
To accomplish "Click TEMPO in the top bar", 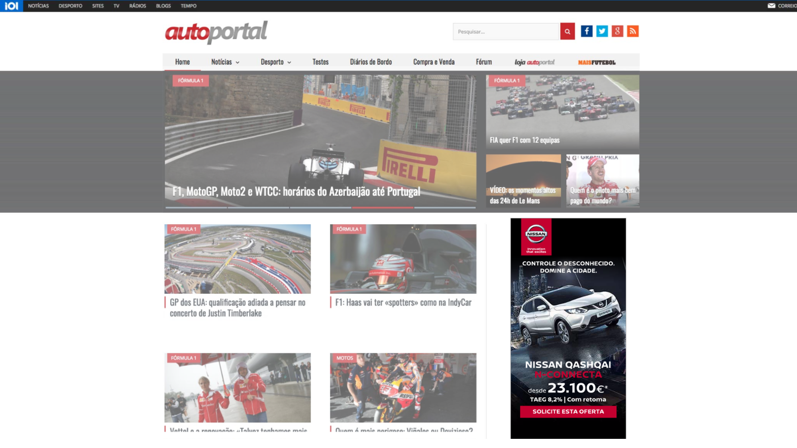I will [x=188, y=6].
